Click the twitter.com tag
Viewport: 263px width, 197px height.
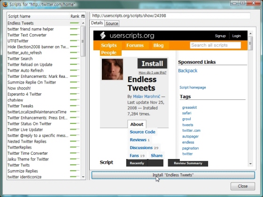191,130
